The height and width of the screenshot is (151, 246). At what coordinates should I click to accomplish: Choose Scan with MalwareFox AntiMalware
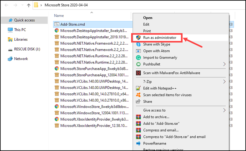171,73
